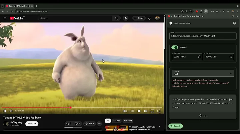This screenshot has height=134, width=240.
Task: Select the For you filter chip
Action: click(x=117, y=121)
